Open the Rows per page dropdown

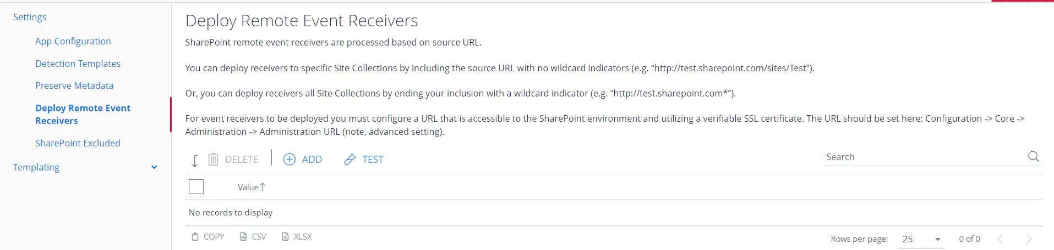click(x=921, y=239)
